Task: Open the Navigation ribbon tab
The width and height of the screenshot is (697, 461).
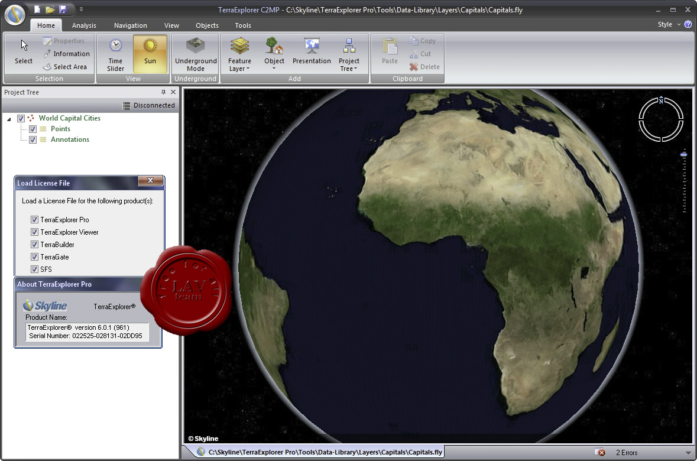Action: coord(130,25)
